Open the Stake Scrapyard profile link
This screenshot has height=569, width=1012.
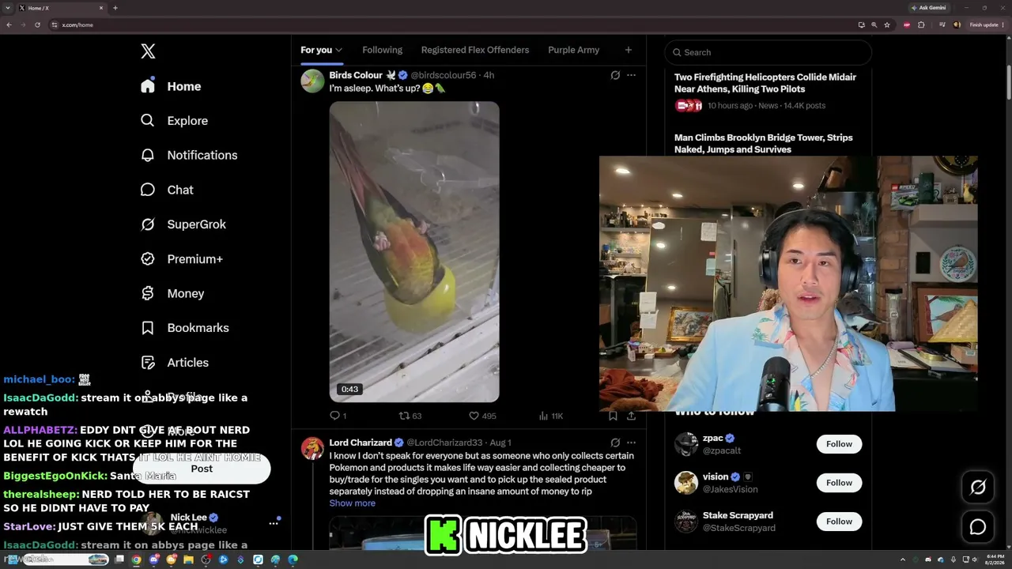point(738,515)
